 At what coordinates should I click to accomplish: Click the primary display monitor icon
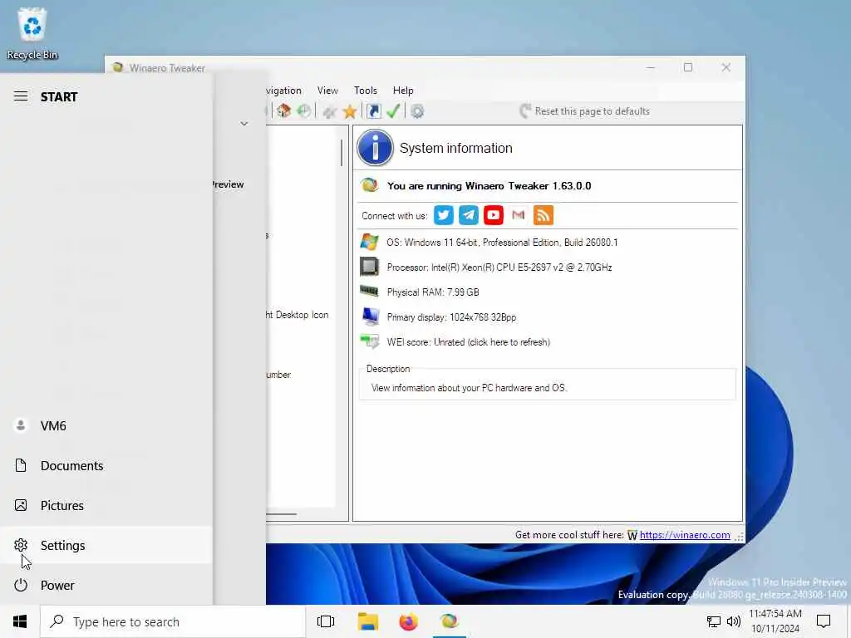coord(370,317)
